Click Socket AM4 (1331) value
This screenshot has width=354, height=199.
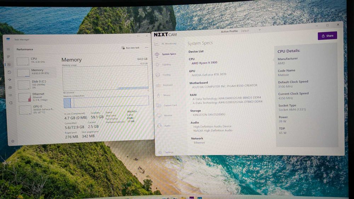tap(292, 110)
